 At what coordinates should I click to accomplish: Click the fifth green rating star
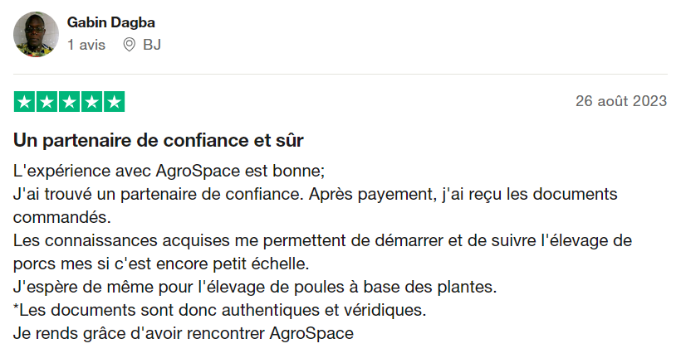tap(114, 102)
